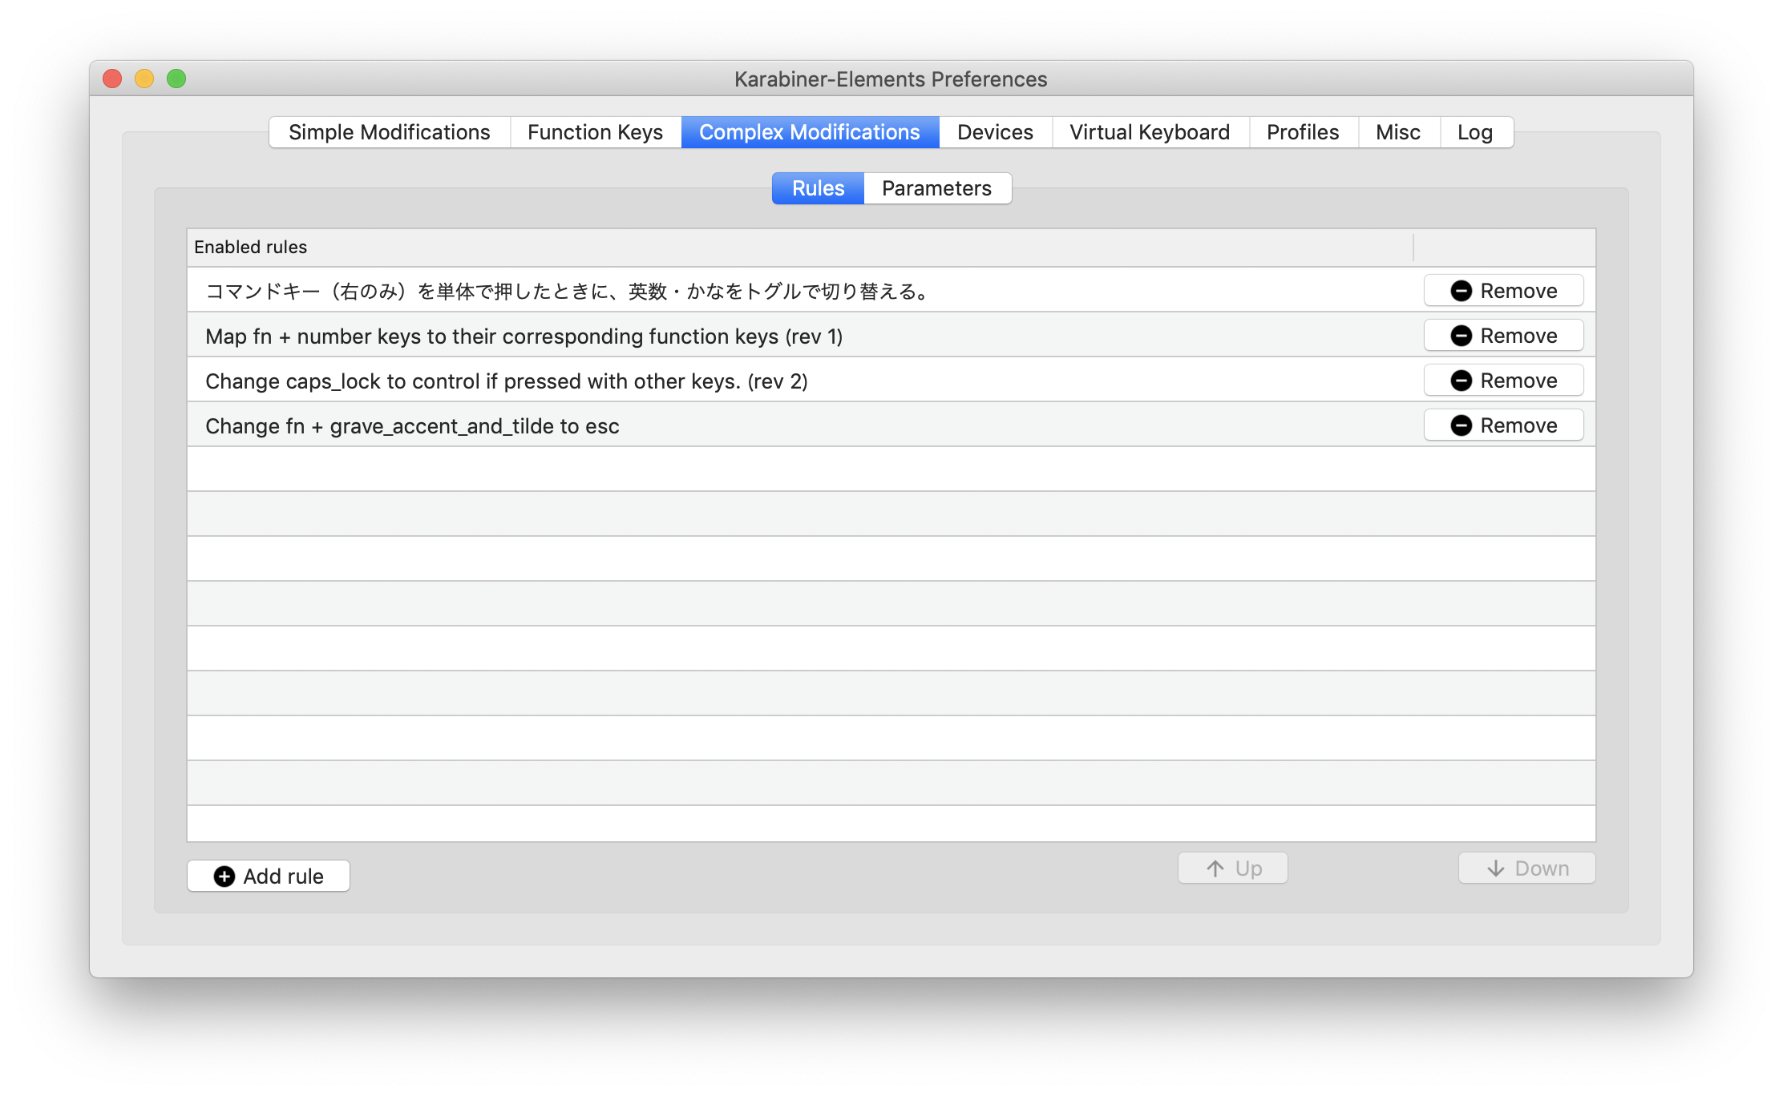Open the Profiles tab
The height and width of the screenshot is (1096, 1783).
click(1303, 132)
